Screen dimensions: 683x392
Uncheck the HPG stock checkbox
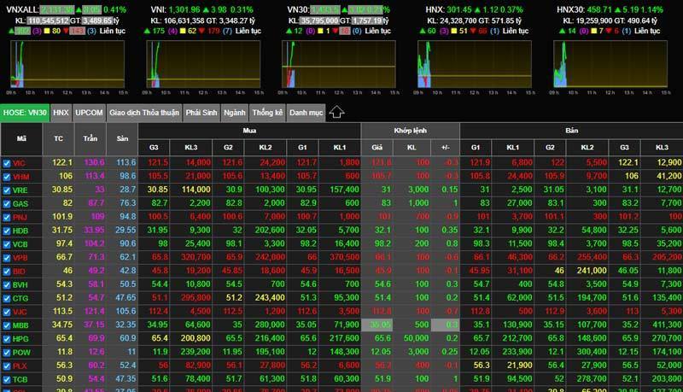[7, 338]
